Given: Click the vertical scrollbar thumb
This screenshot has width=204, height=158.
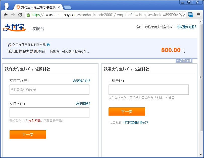Looking at the screenshot, I should click(x=200, y=77).
